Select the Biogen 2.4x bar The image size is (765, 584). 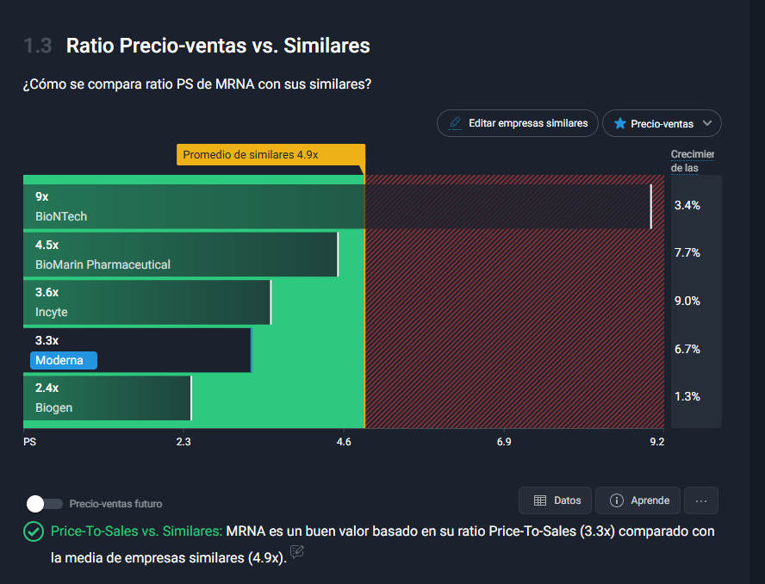click(108, 398)
